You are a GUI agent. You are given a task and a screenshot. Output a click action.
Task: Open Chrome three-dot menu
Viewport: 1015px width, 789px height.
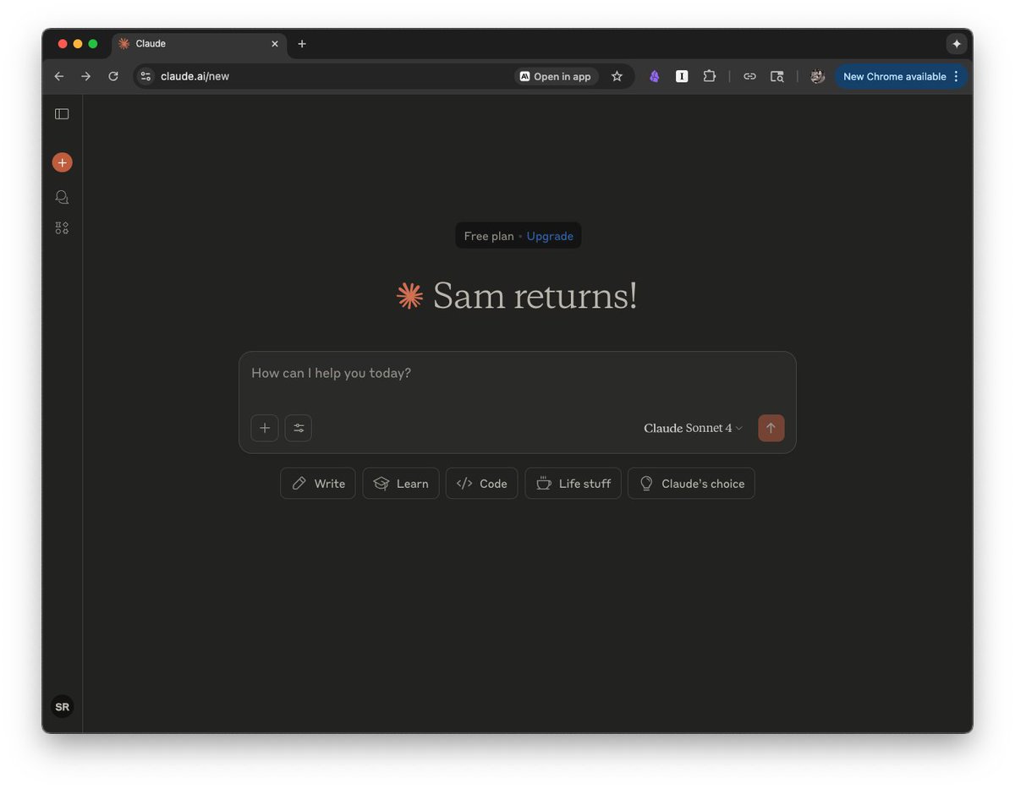[956, 76]
